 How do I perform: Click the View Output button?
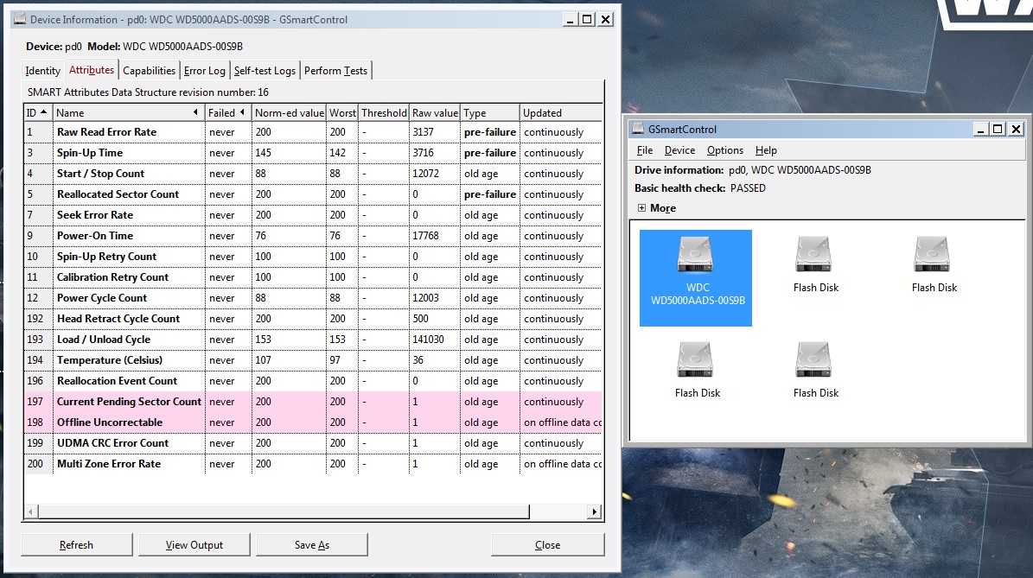tap(194, 545)
